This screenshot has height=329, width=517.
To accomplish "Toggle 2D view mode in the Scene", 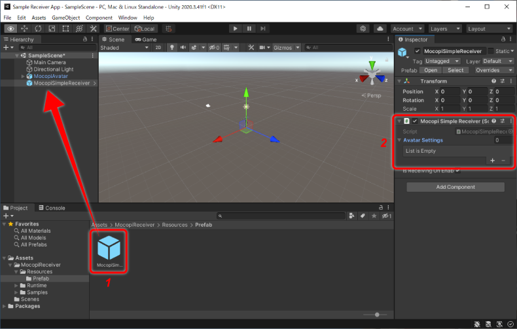I will point(158,48).
